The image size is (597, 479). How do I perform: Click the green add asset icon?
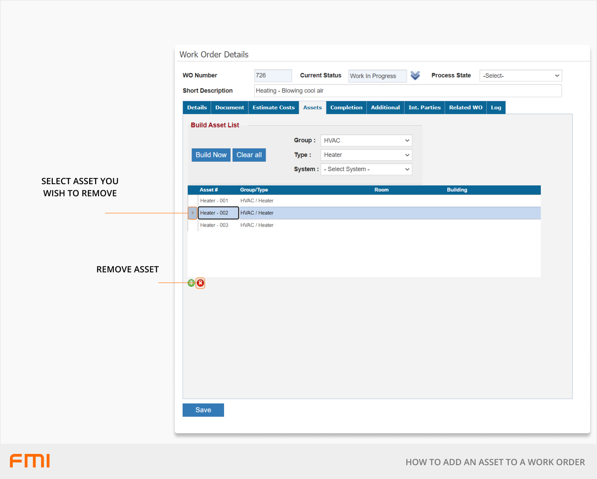click(191, 283)
